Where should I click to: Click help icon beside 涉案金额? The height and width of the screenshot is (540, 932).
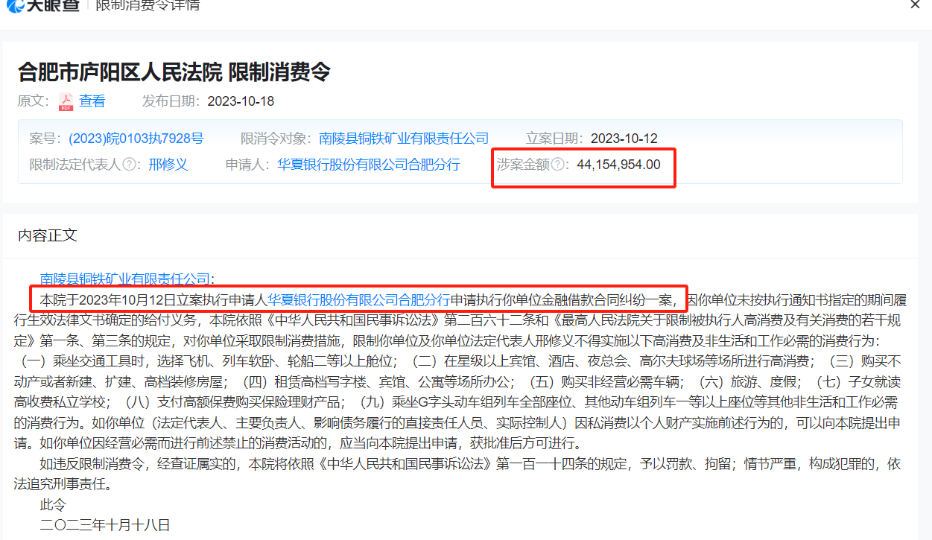click(557, 165)
